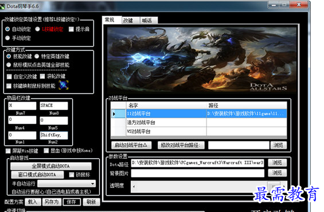Switch to the 改键 tab

coord(130,21)
